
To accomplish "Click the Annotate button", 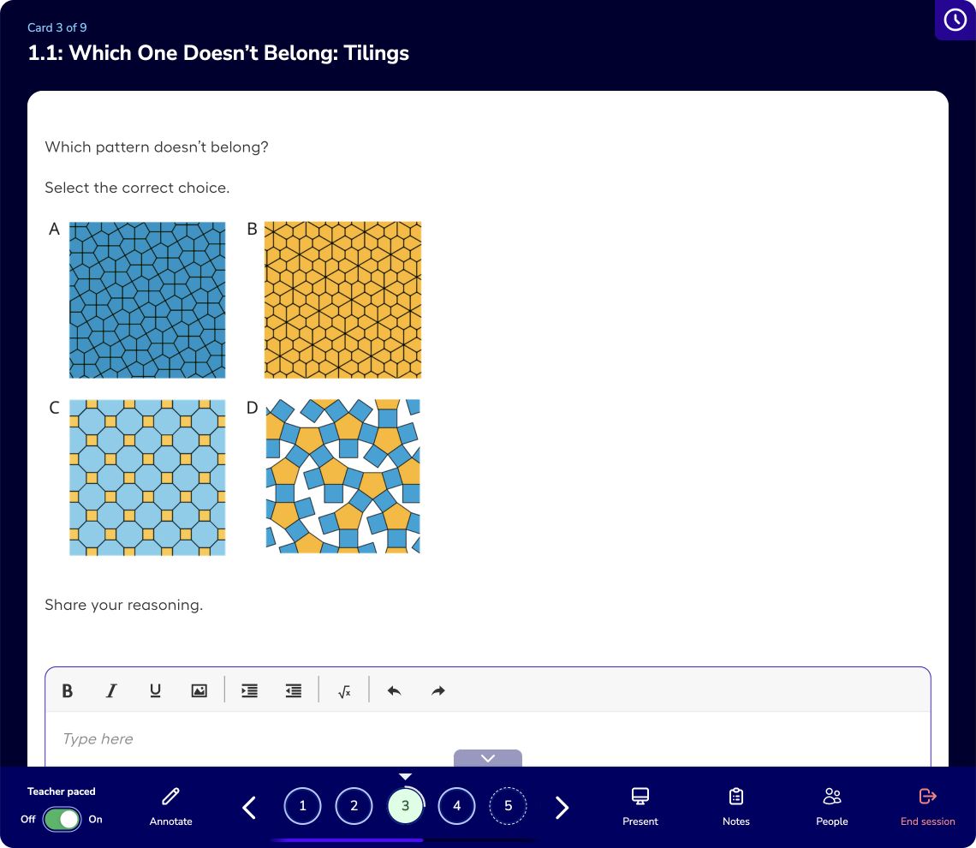I will [x=170, y=807].
